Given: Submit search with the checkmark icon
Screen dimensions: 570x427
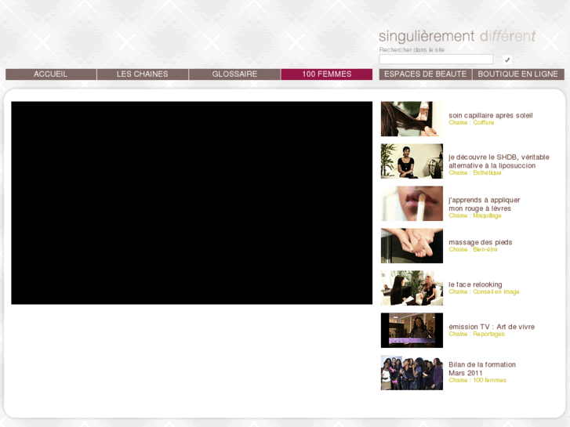Looking at the screenshot, I should pos(507,60).
